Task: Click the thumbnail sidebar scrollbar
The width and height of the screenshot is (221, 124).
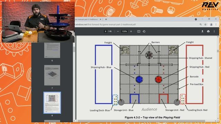Action: pos(74,49)
